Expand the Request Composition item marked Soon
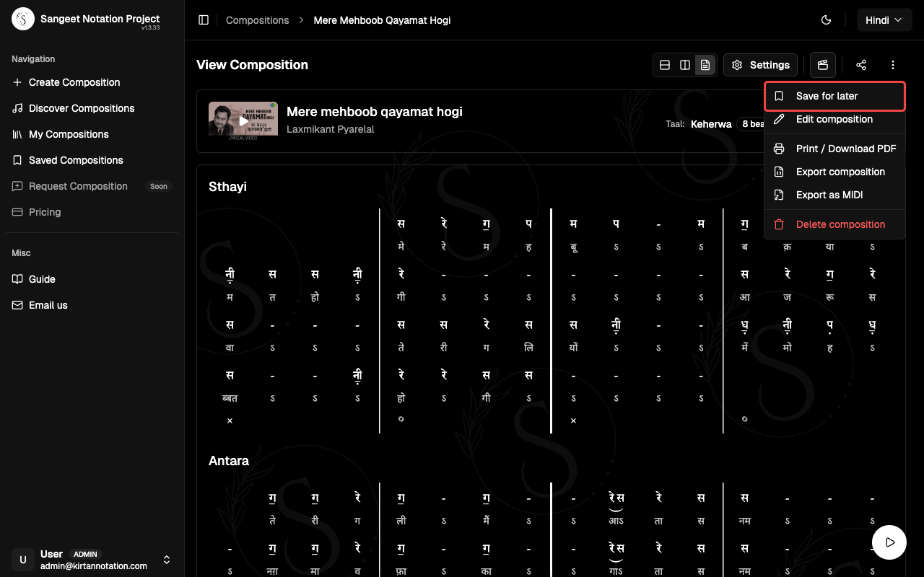924x577 pixels. [77, 186]
